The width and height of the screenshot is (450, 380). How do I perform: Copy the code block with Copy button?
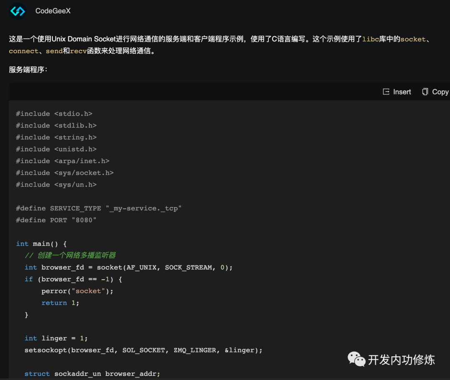pyautogui.click(x=435, y=92)
